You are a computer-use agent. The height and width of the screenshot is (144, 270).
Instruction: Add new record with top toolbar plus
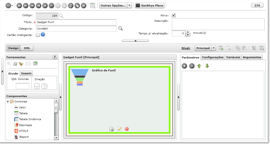tap(45, 6)
